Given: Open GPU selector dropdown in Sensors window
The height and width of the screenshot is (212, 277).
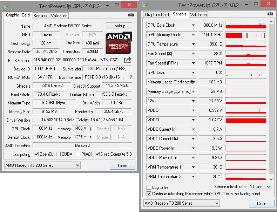Looking at the screenshot, I should coord(181,203).
